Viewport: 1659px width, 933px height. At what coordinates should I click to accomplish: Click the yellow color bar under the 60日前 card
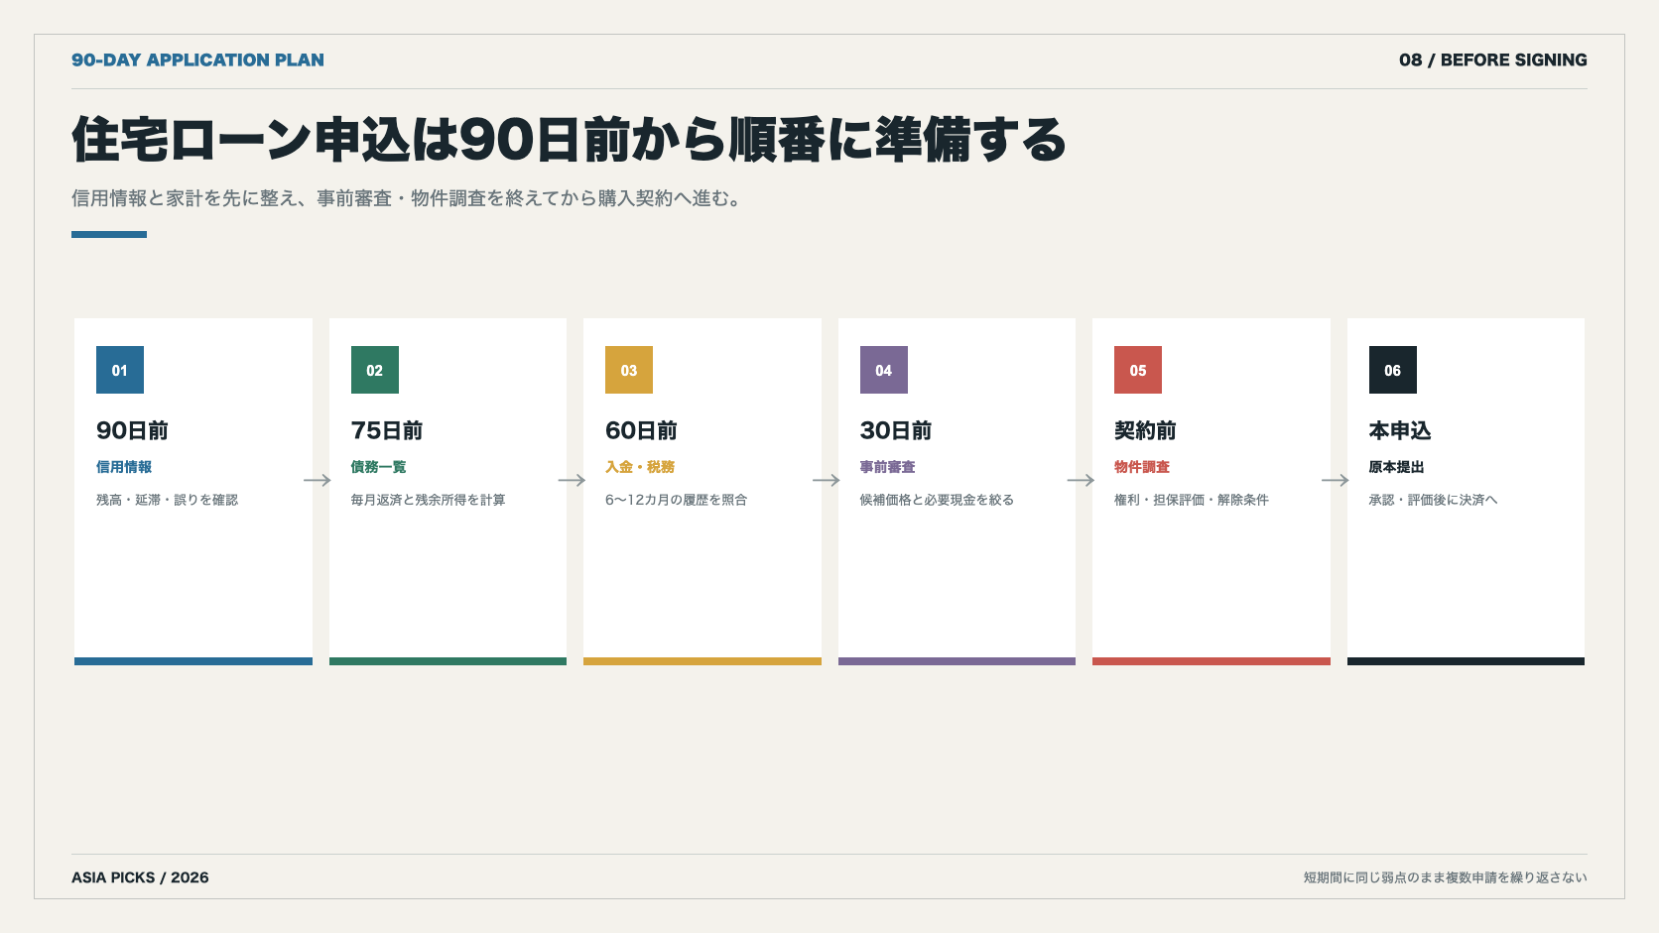tap(702, 661)
